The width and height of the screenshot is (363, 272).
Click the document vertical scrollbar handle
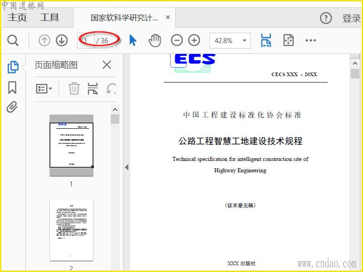[355, 74]
